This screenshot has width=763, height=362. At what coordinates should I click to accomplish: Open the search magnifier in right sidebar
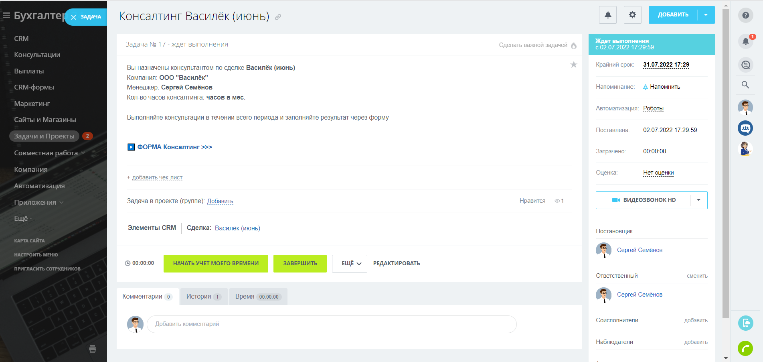745,85
